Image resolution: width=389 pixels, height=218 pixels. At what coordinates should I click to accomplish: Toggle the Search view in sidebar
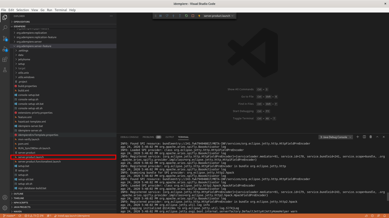[5, 28]
